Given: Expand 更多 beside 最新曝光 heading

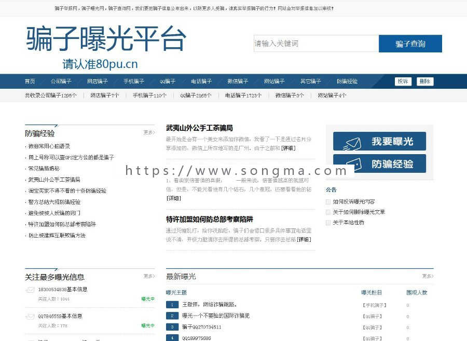Looking at the screenshot, I should coord(428,276).
